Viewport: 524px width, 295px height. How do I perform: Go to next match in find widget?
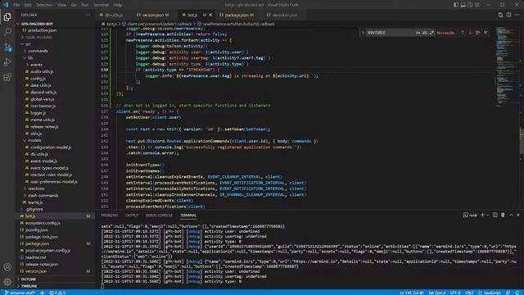coord(470,33)
